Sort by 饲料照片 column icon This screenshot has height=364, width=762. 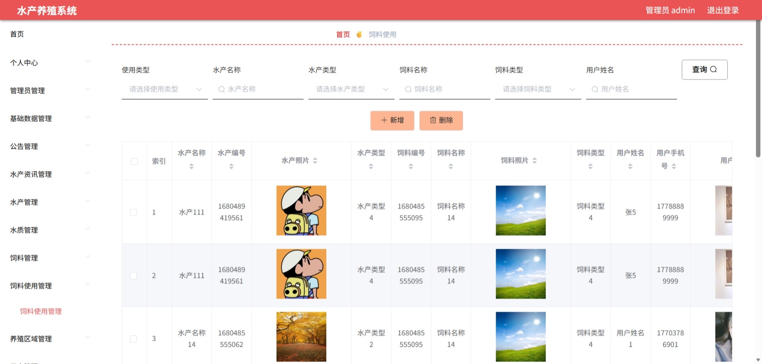coord(535,160)
